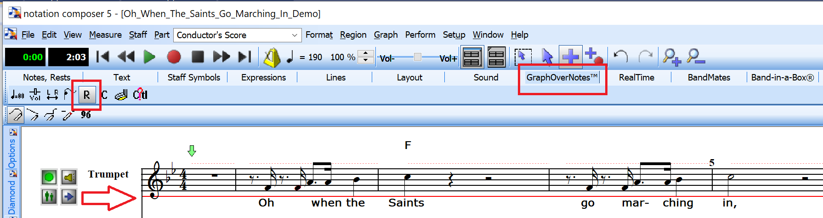The image size is (823, 218).
Task: Open the Perform menu
Action: click(x=420, y=35)
